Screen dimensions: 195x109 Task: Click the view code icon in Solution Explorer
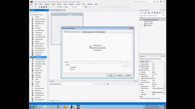(x=162, y=13)
